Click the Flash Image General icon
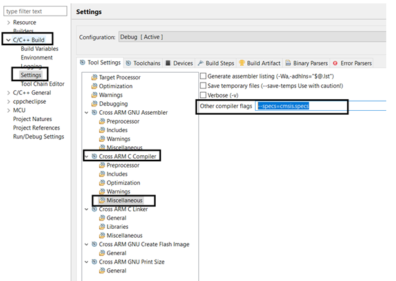Viewport: 396px width, 281px height. pyautogui.click(x=102, y=253)
